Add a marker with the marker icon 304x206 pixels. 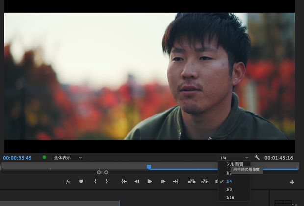(x=81, y=182)
